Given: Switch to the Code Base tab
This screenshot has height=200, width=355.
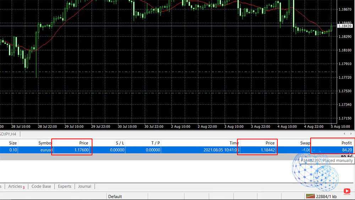Looking at the screenshot, I should tap(41, 187).
